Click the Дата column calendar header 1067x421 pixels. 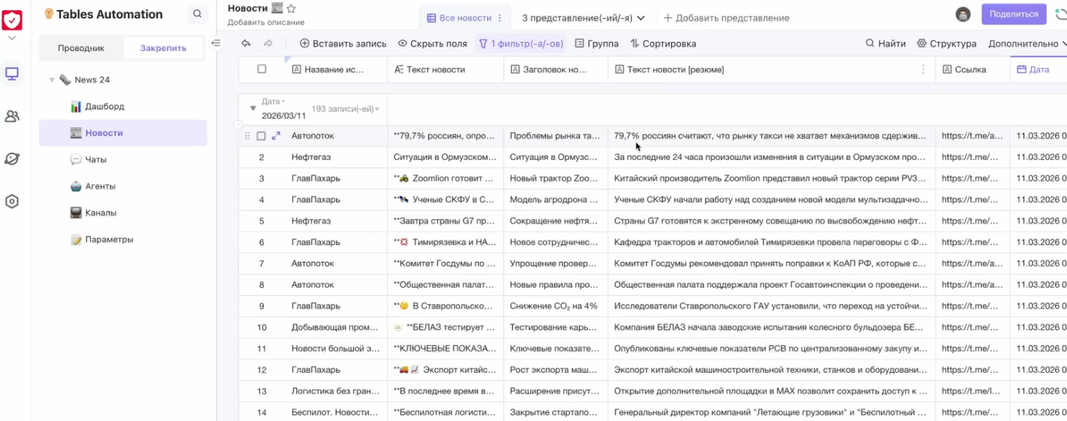pos(1038,70)
